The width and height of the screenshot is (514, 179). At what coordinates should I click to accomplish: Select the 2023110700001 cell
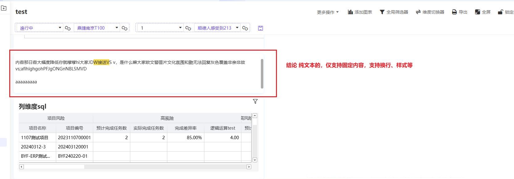(x=74, y=138)
